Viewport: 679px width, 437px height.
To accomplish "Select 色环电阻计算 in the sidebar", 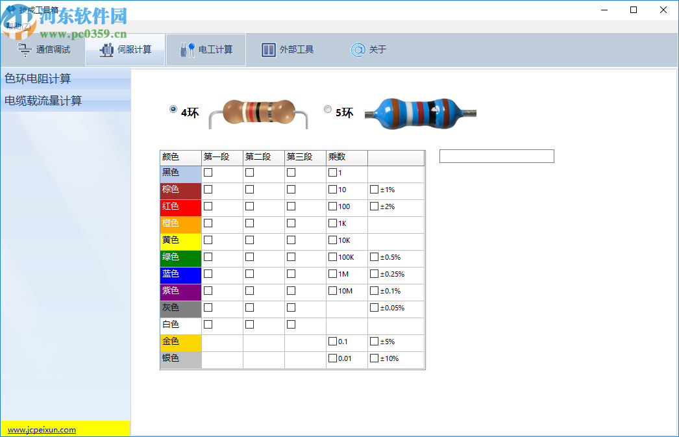I will pos(37,79).
